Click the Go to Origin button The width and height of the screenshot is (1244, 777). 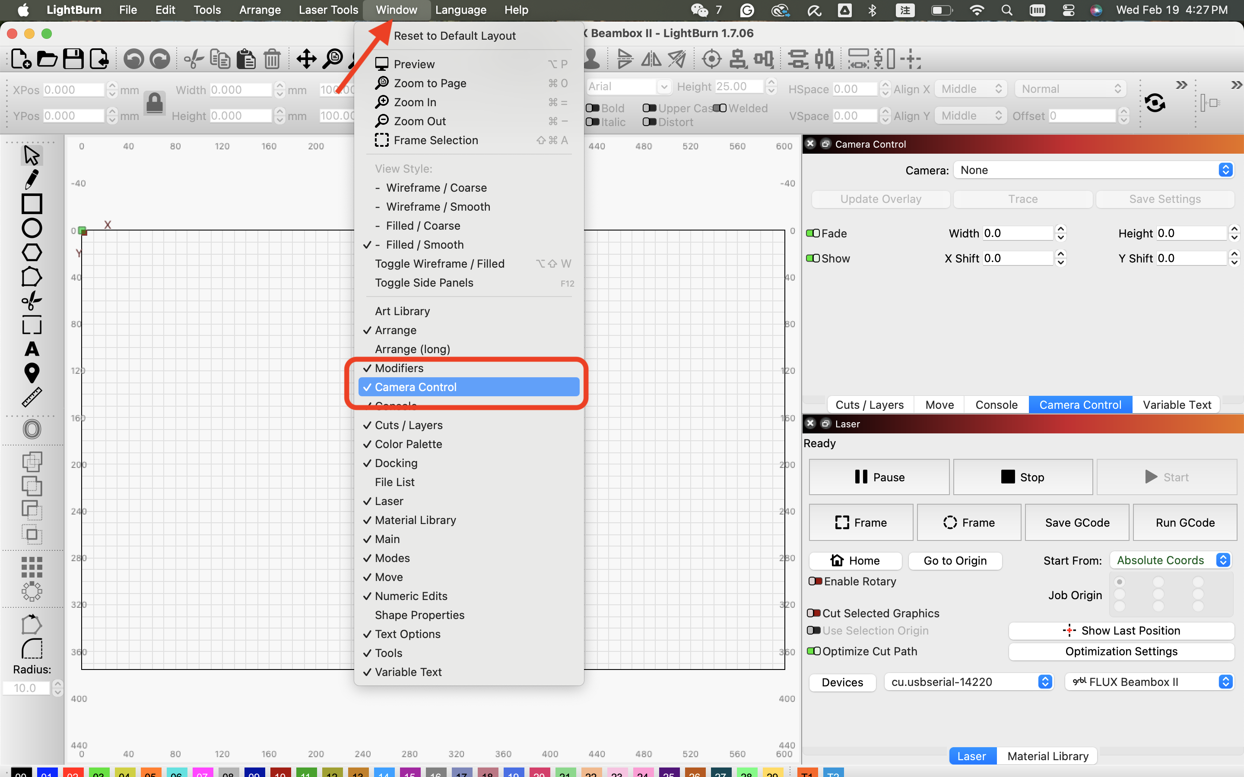[955, 561]
